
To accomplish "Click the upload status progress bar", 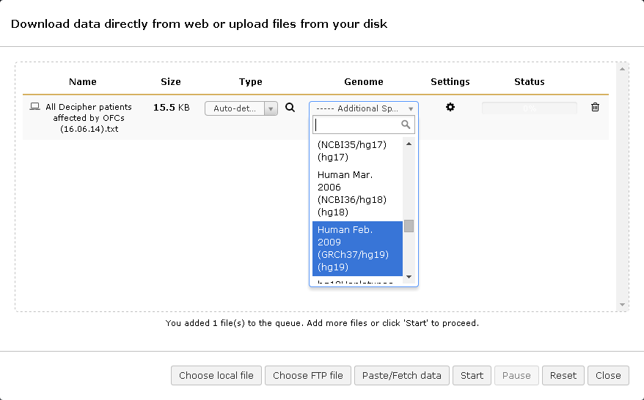I will (x=529, y=108).
